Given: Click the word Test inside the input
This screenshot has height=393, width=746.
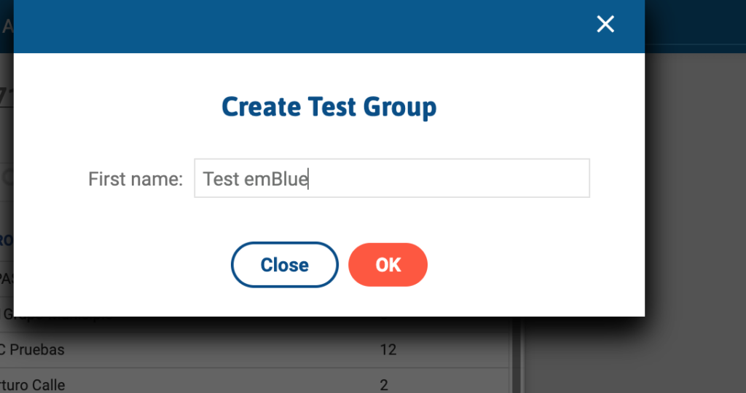Looking at the screenshot, I should [221, 179].
